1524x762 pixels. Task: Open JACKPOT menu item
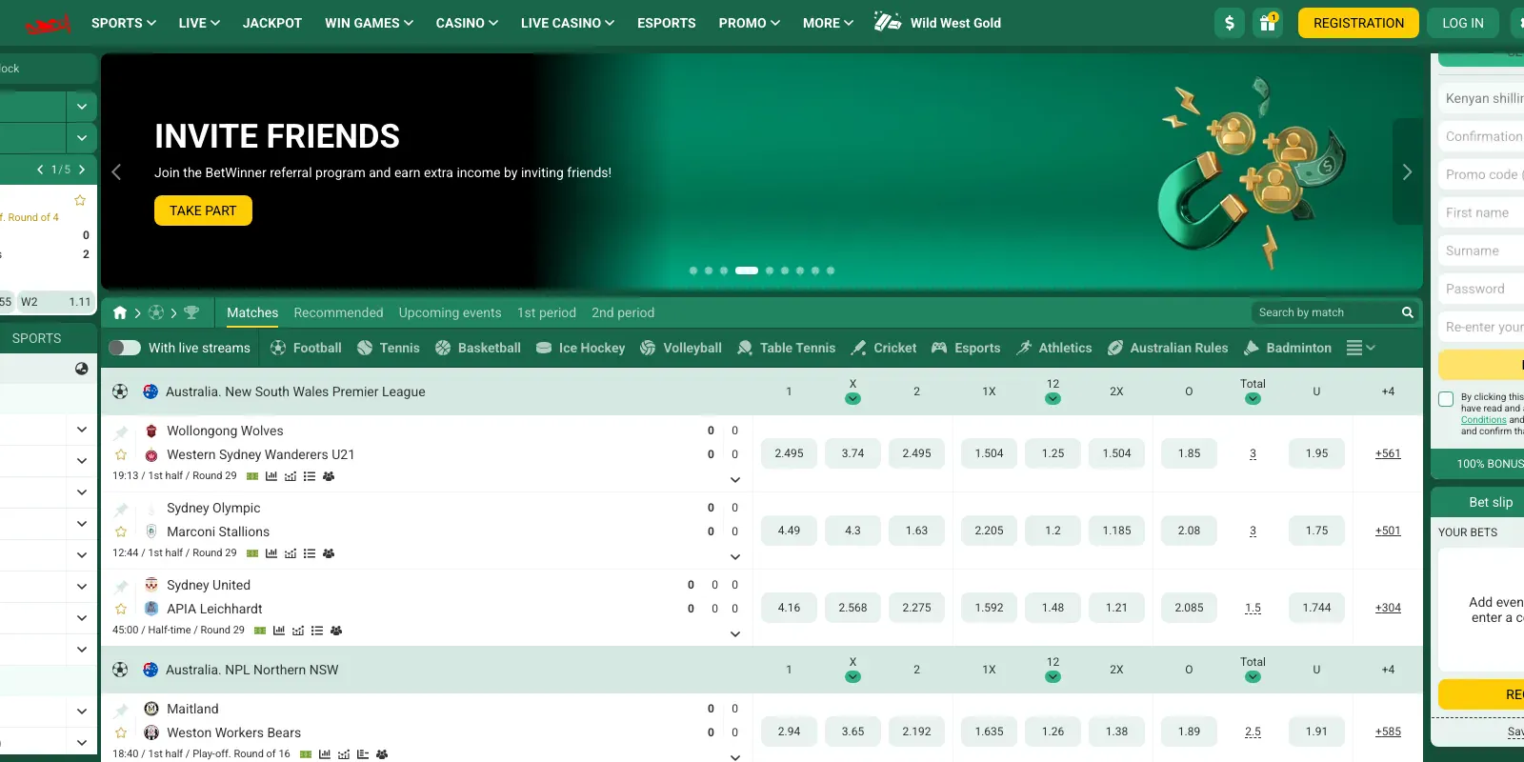coord(272,23)
